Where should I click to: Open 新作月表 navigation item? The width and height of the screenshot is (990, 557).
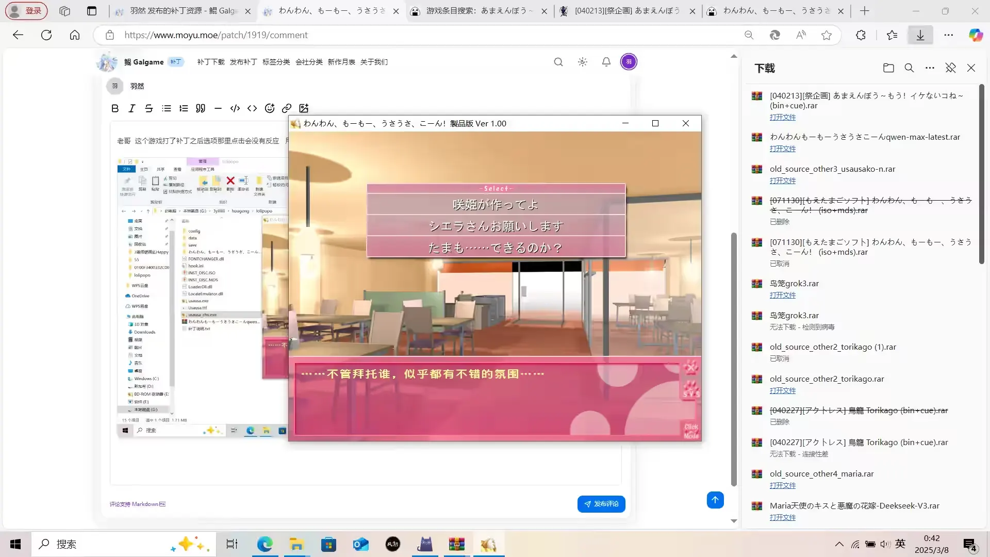[341, 62]
